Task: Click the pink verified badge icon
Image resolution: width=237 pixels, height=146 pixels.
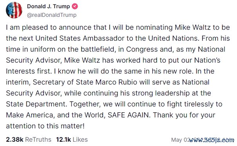Action: (x=75, y=6)
